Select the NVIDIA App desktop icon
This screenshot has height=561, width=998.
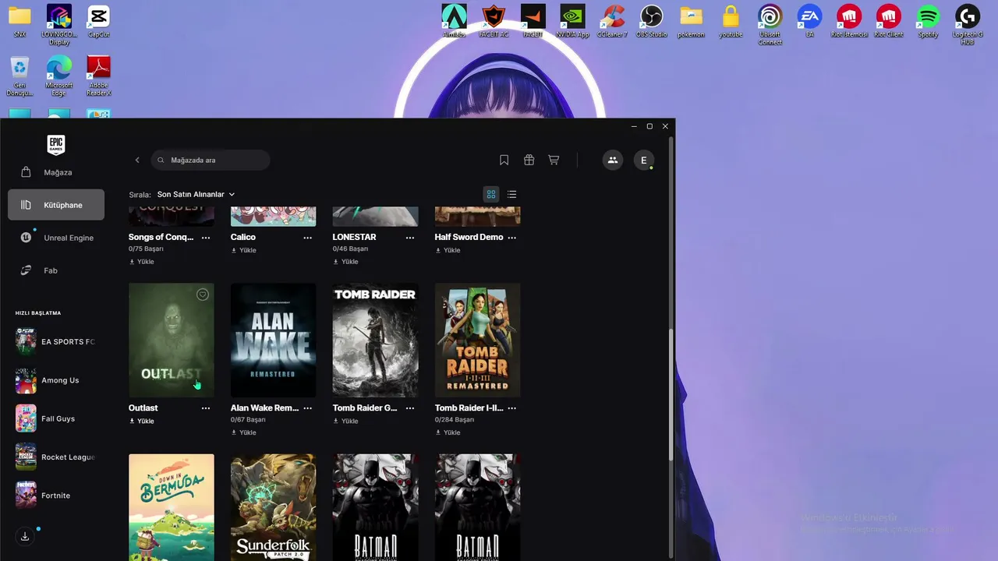[572, 21]
